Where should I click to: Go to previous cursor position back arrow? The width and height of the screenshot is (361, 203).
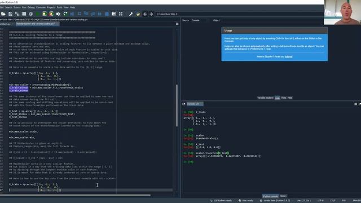(x=145, y=14)
